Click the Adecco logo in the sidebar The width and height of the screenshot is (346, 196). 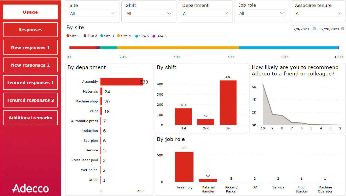click(x=30, y=188)
